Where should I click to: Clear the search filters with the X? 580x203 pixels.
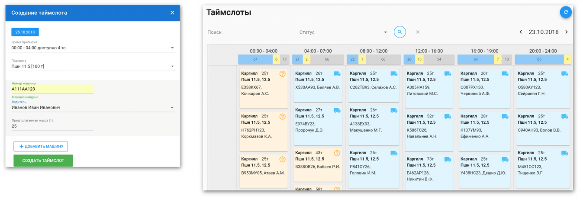pos(418,32)
